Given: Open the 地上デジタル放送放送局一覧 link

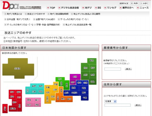Looking at the screenshot, I should click(x=77, y=25).
